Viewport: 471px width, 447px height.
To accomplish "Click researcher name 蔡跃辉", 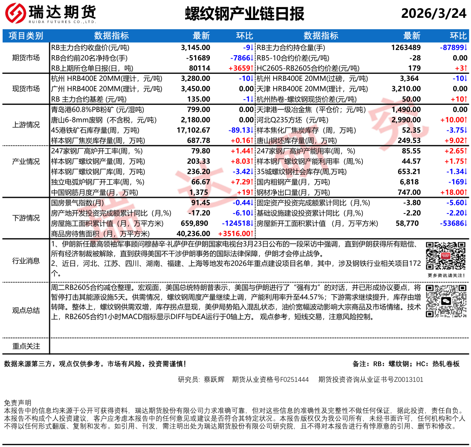I will (214, 380).
